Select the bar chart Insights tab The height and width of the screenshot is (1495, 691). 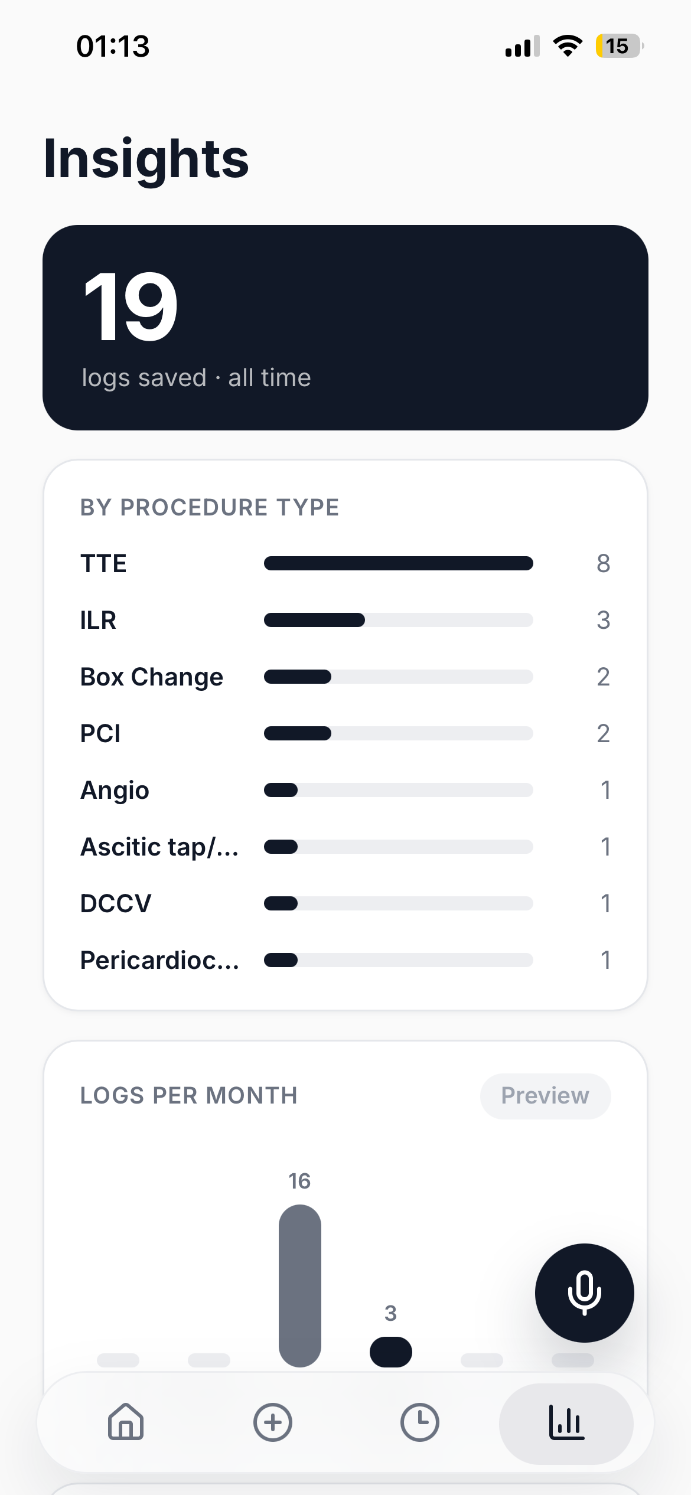click(x=566, y=1423)
